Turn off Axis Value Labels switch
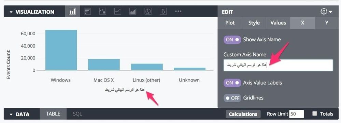 click(232, 83)
